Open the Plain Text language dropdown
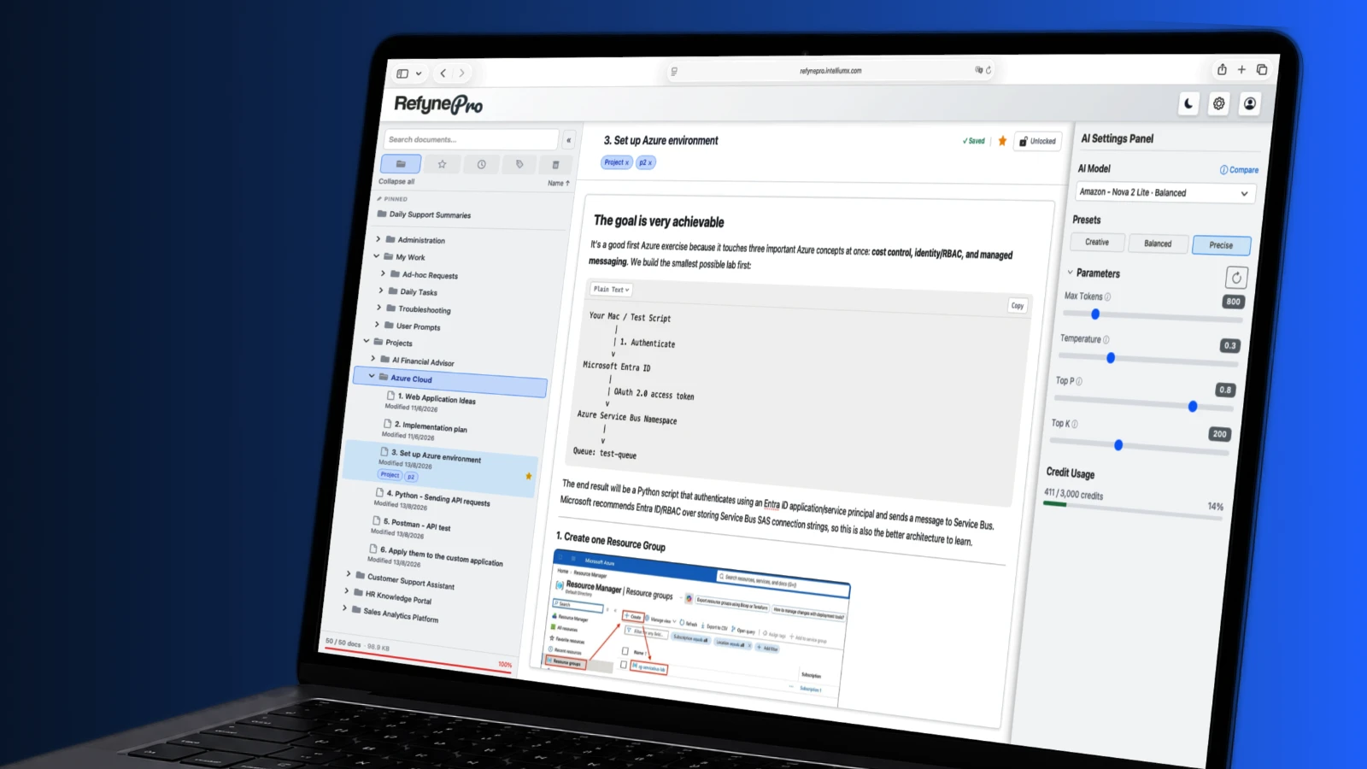Screen dimensions: 1367x769 coord(611,290)
